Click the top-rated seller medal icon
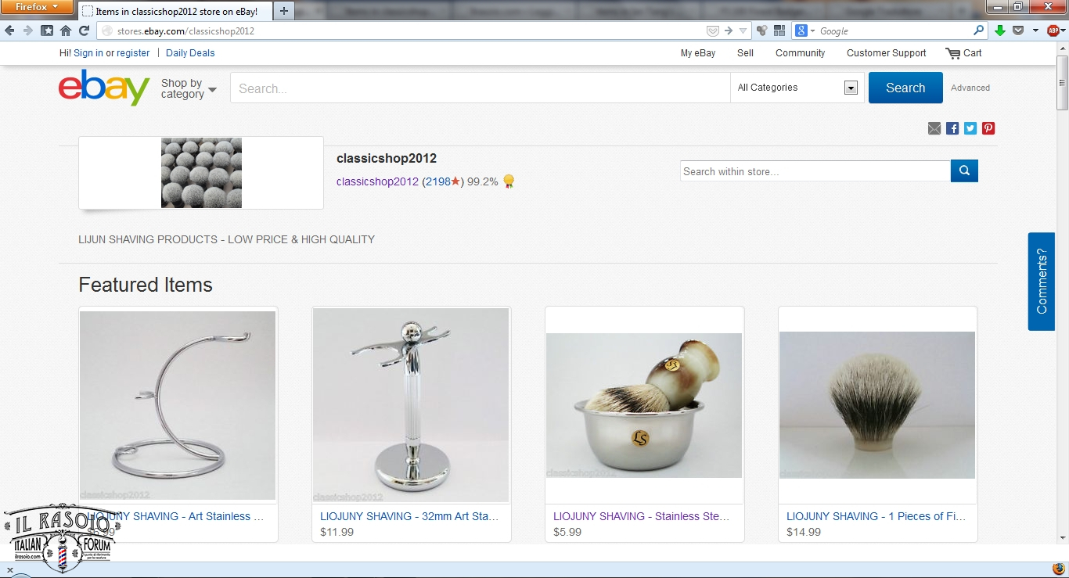 509,181
